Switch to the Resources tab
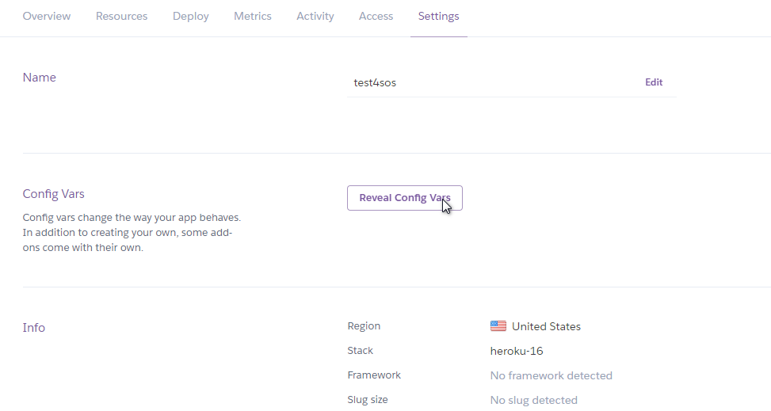 [121, 16]
